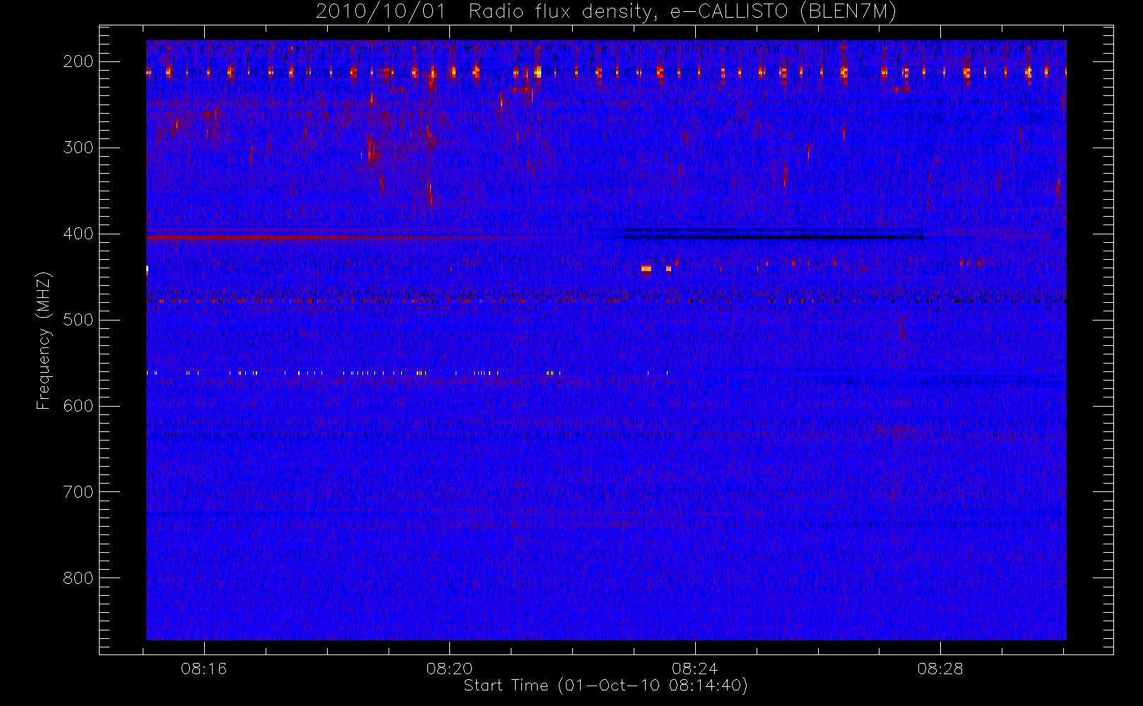Select the 200 frequency tick label
The height and width of the screenshot is (706, 1143).
click(78, 61)
